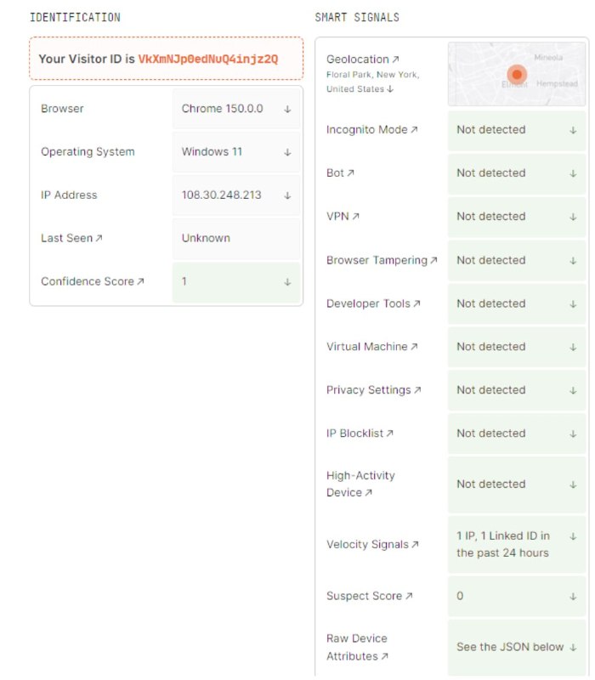This screenshot has height=680, width=595.
Task: Click the Geolocation map thumbnail
Action: [517, 74]
